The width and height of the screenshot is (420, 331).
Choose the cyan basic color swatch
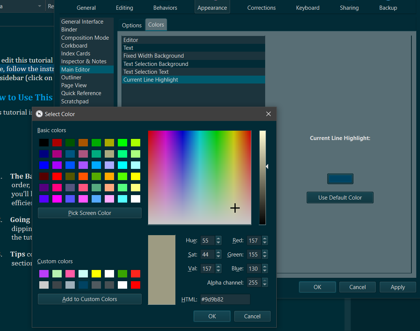[122, 165]
